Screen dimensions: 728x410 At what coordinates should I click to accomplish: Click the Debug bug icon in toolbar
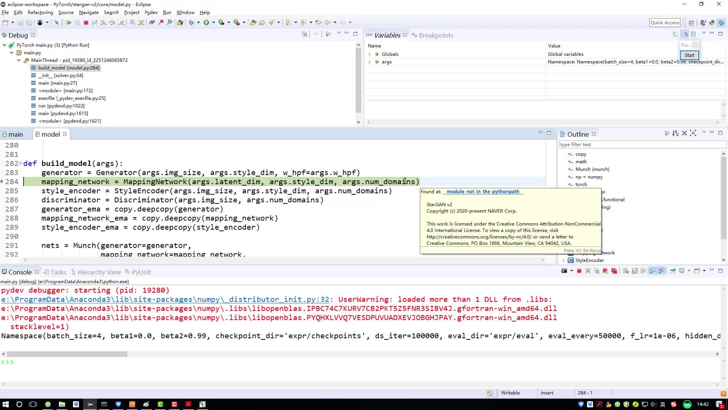pyautogui.click(x=191, y=23)
